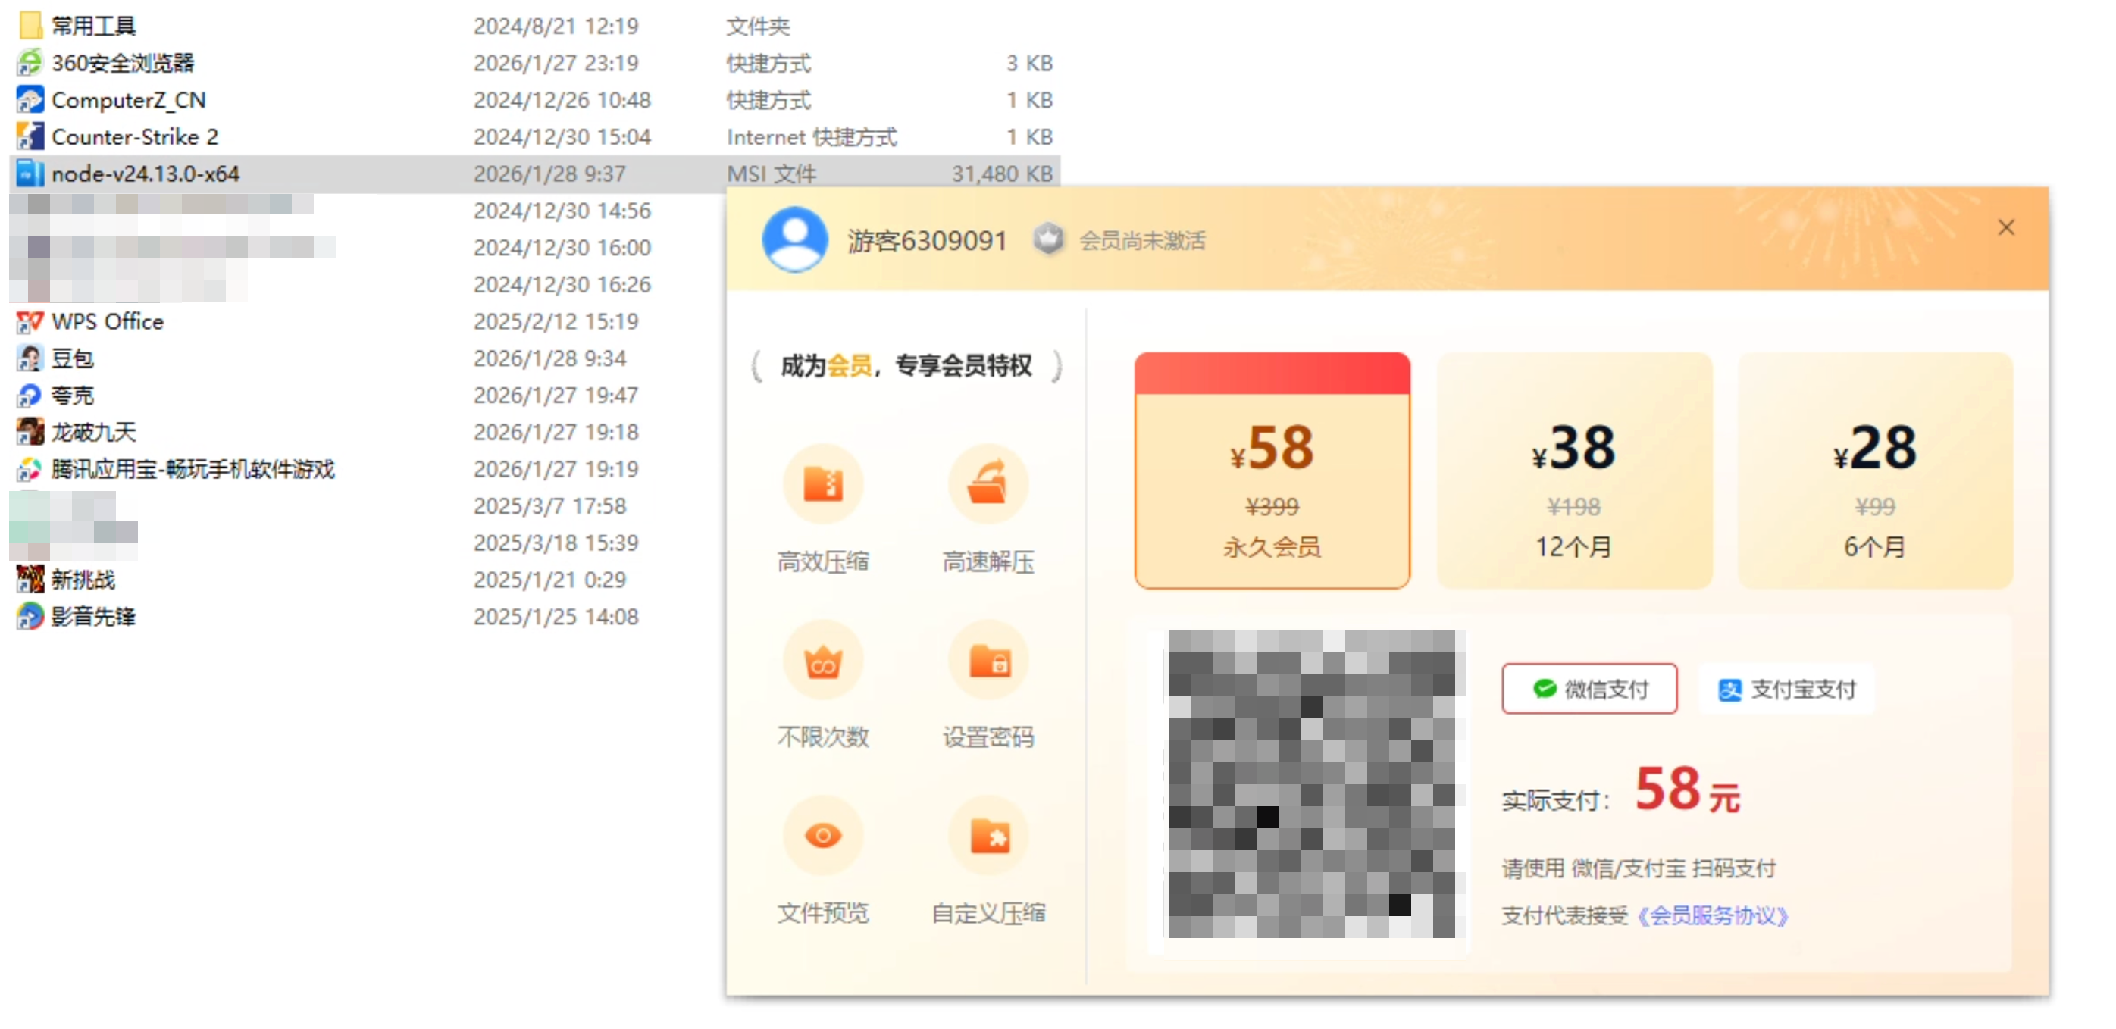Image resolution: width=2116 pixels, height=1029 pixels.
Task: Select the ¥28 6个月 plan
Action: (1873, 471)
